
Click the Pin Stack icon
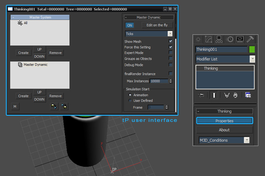tap(201, 95)
